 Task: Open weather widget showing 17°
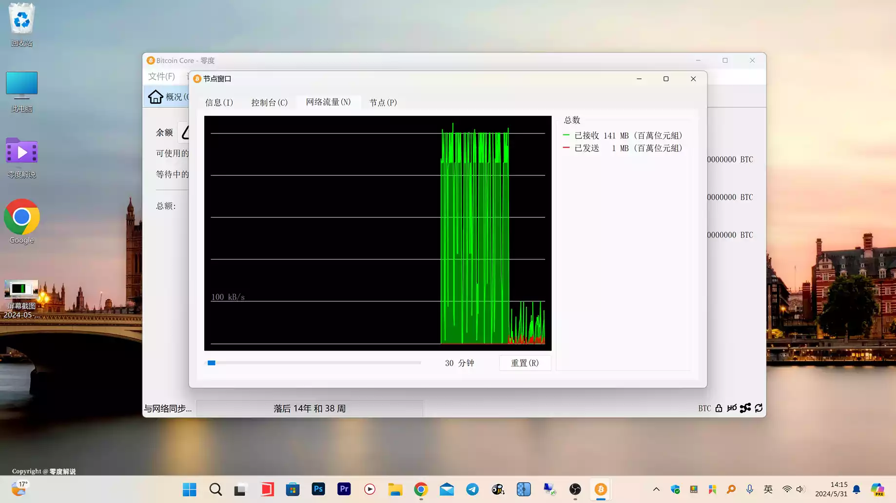20,488
